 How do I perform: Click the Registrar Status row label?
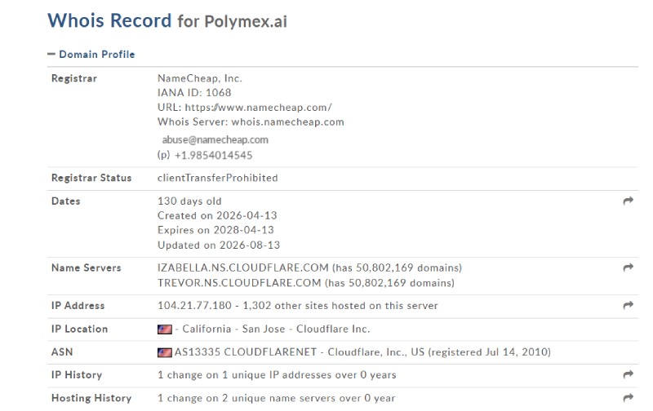[91, 178]
